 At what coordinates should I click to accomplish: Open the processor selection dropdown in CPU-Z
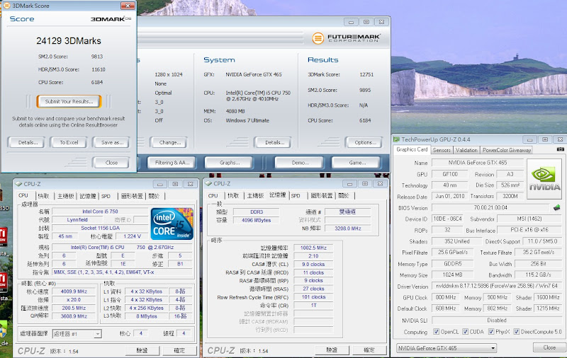77,334
